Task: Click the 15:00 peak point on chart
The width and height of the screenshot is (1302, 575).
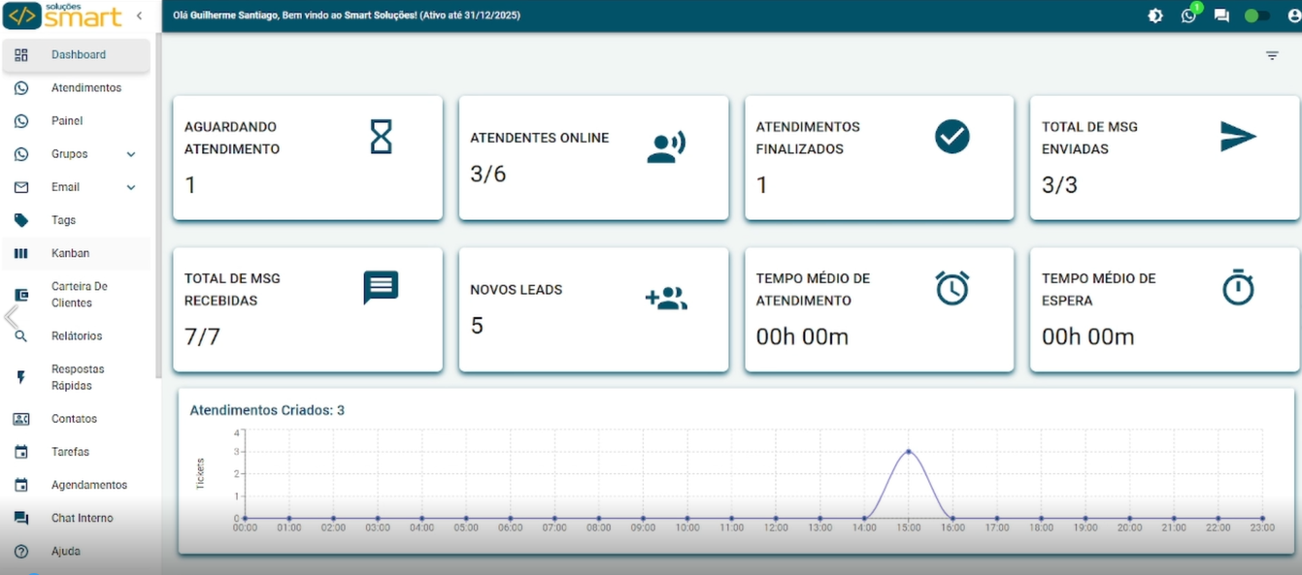Action: (908, 451)
